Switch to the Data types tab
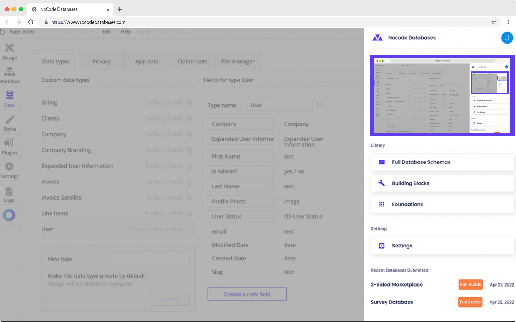 [x=56, y=61]
